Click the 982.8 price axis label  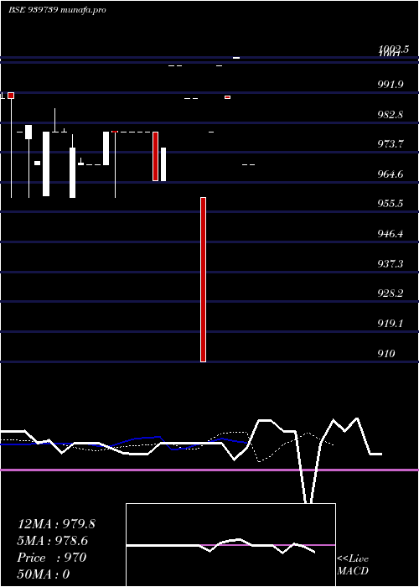click(x=391, y=115)
